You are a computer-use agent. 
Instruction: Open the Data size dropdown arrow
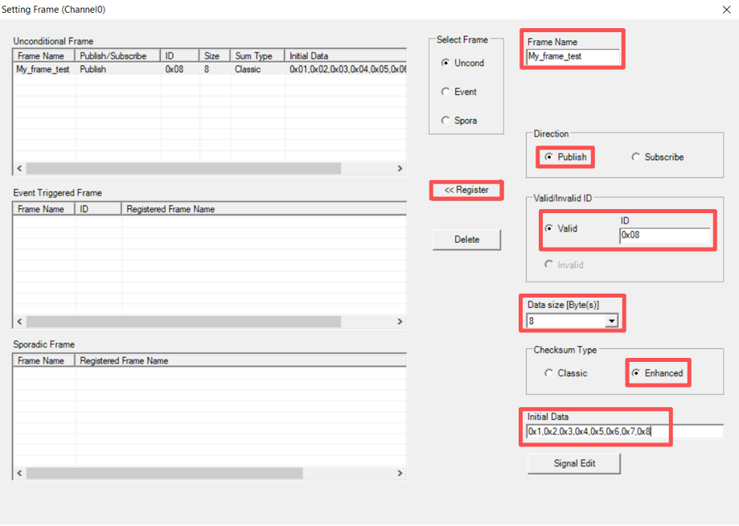point(611,322)
